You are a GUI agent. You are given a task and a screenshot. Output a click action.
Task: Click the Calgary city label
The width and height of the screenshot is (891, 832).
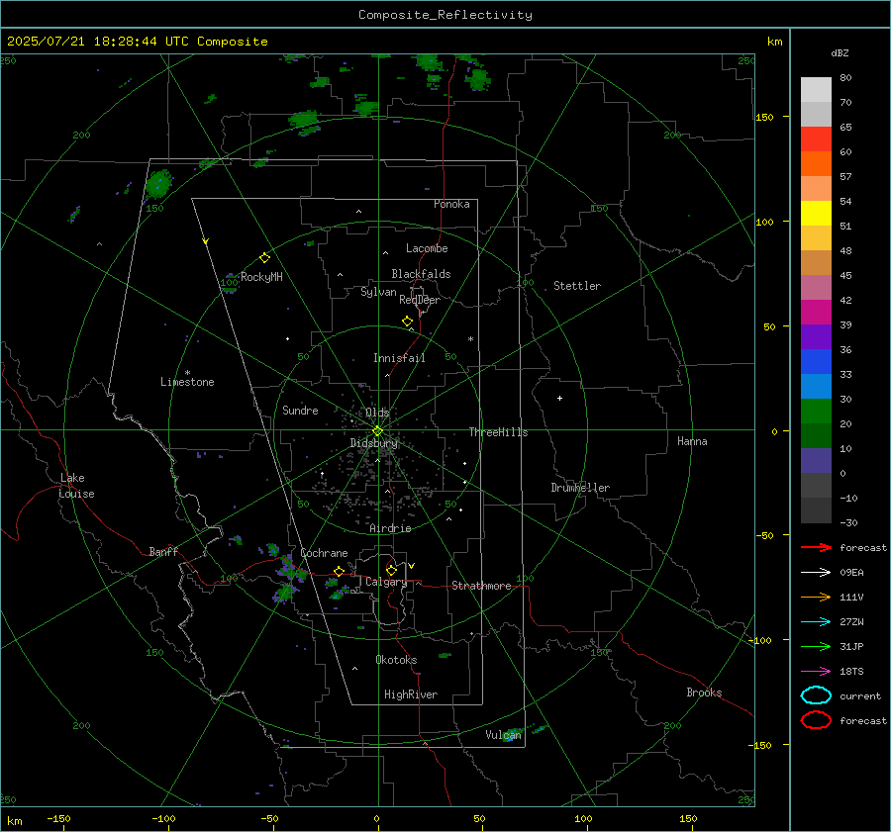pos(386,582)
